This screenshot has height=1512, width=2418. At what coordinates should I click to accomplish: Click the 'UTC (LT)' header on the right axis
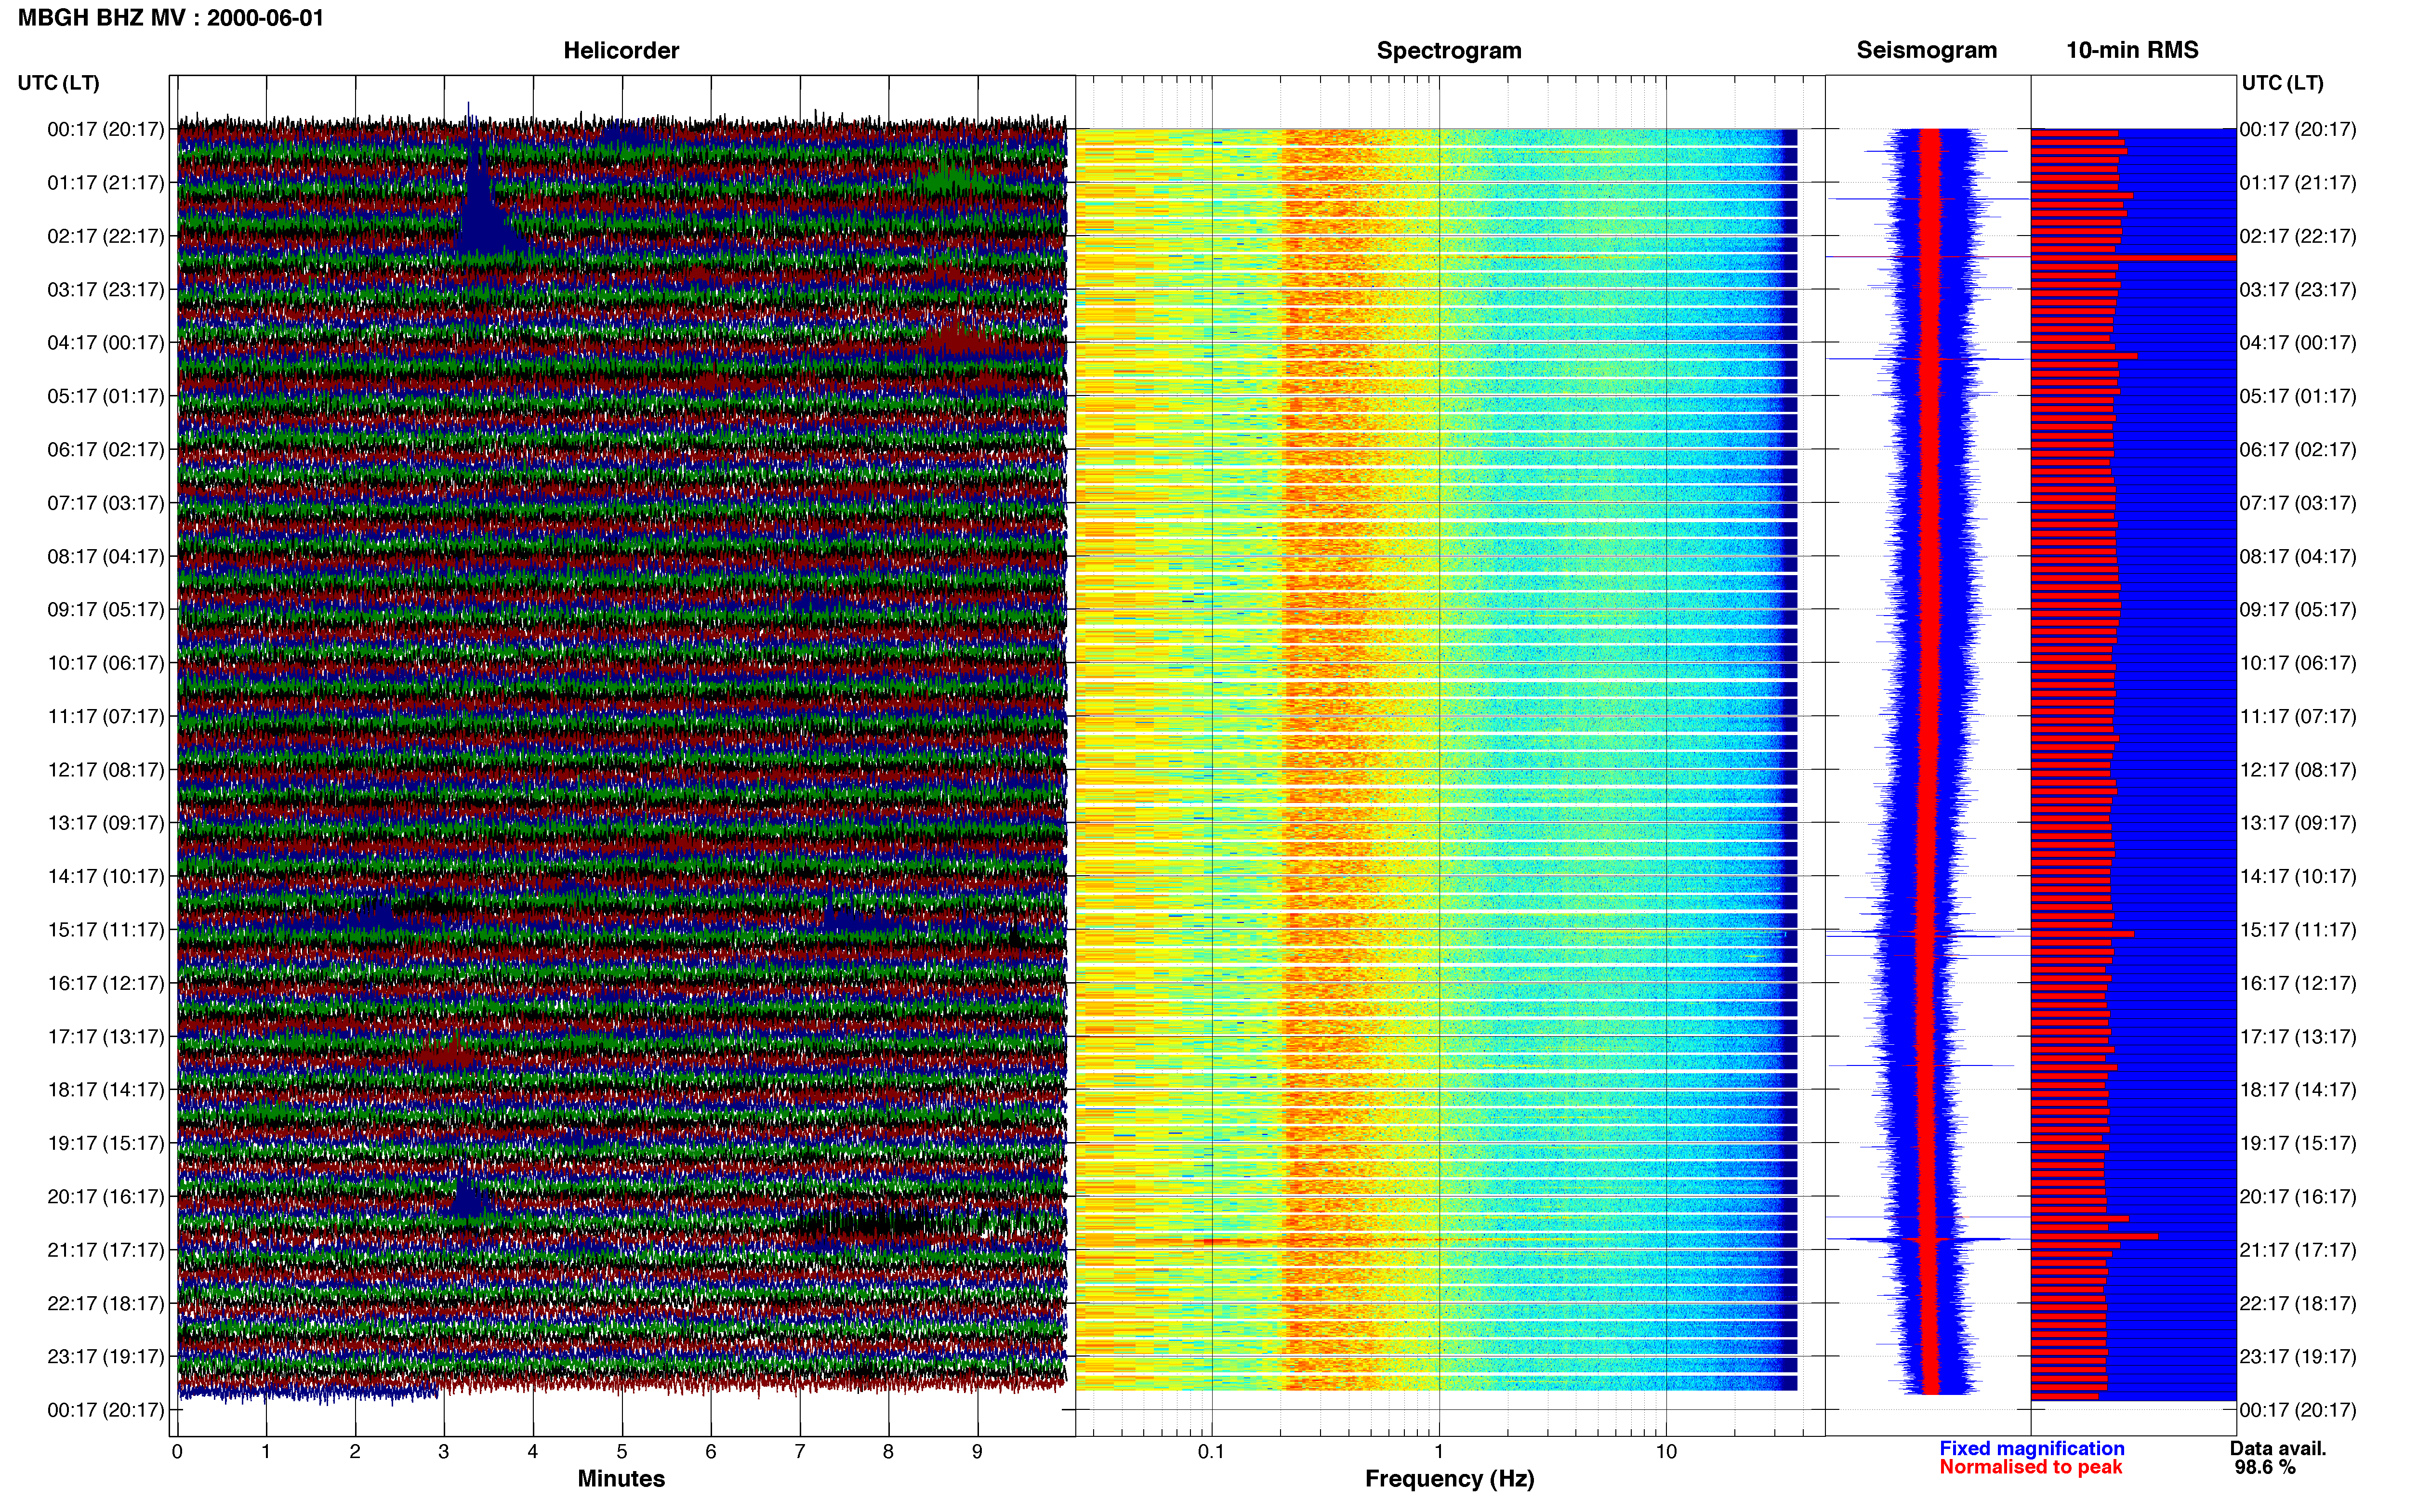[x=2282, y=83]
